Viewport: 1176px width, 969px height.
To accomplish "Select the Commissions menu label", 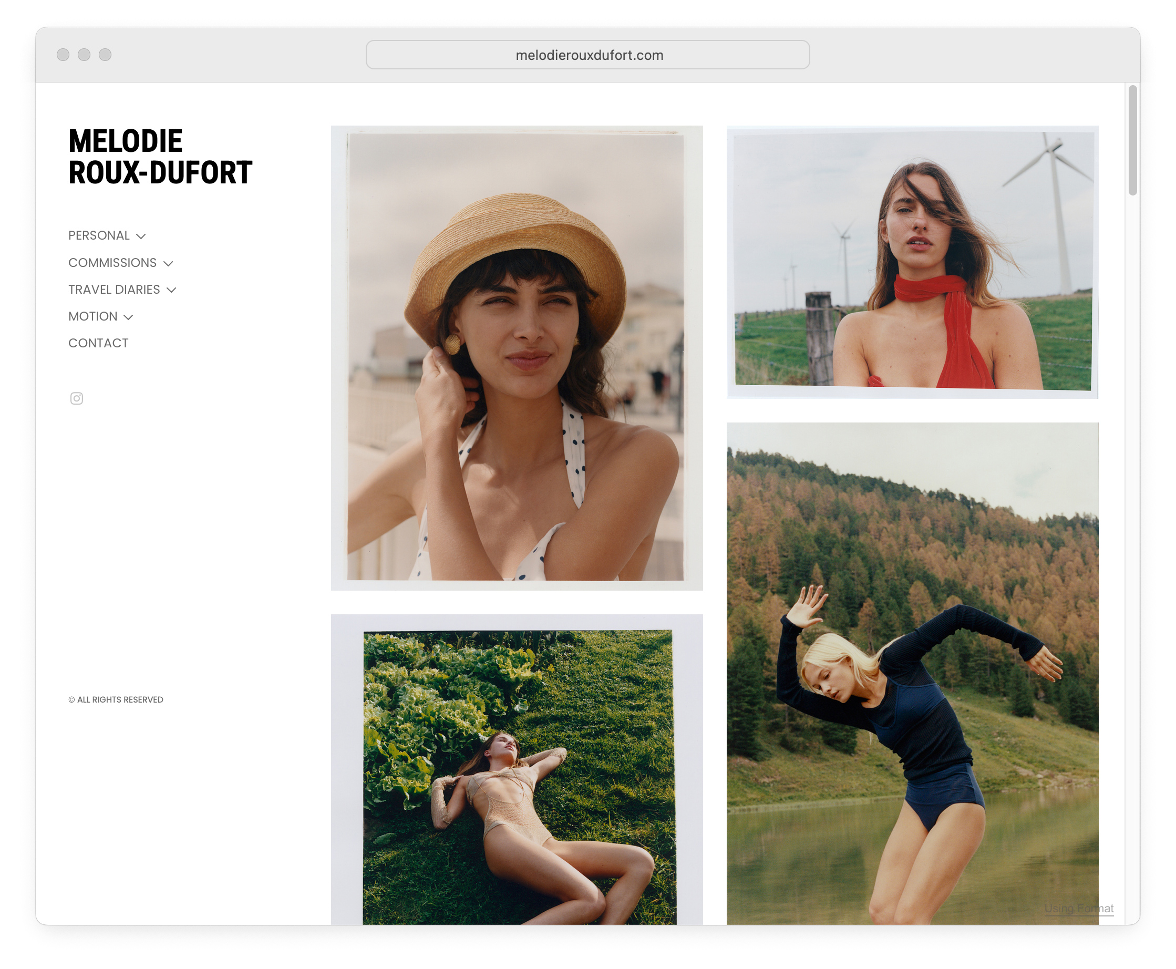I will pyautogui.click(x=112, y=262).
